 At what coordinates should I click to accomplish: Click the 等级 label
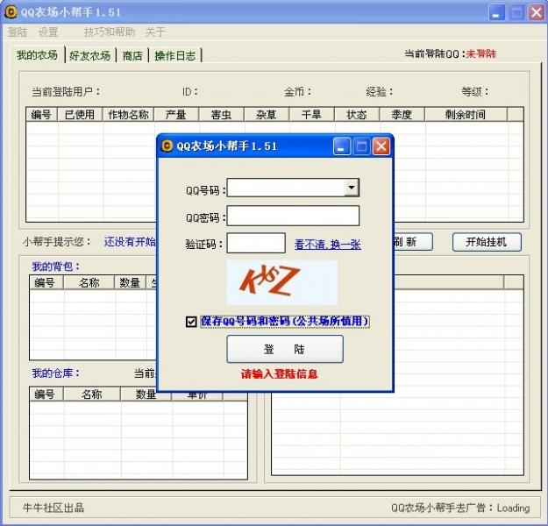(475, 92)
